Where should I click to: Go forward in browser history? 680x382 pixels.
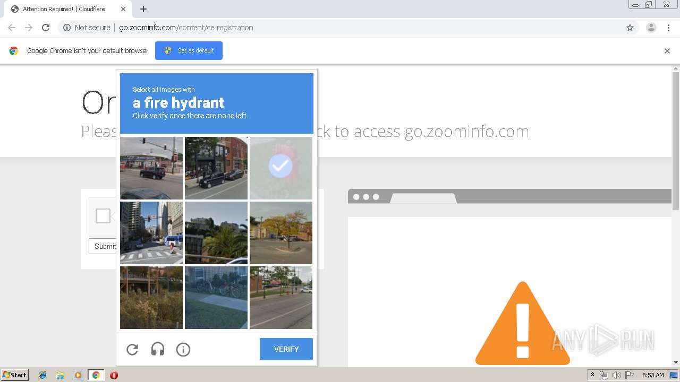[x=29, y=28]
